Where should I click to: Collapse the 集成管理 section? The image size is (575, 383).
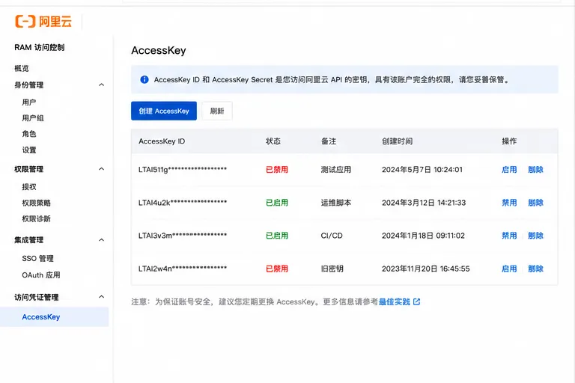click(x=102, y=240)
